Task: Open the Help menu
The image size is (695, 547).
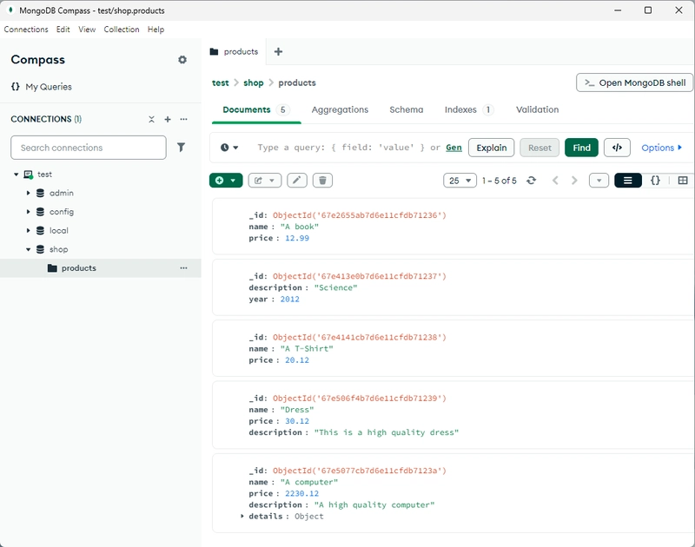Action: [156, 30]
